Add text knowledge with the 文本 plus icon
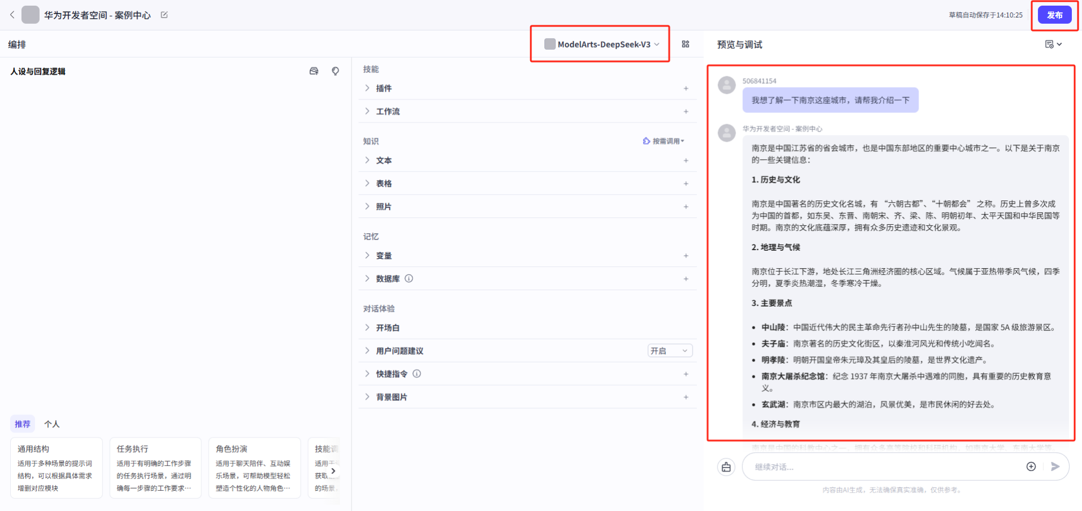This screenshot has width=1082, height=511. (686, 160)
